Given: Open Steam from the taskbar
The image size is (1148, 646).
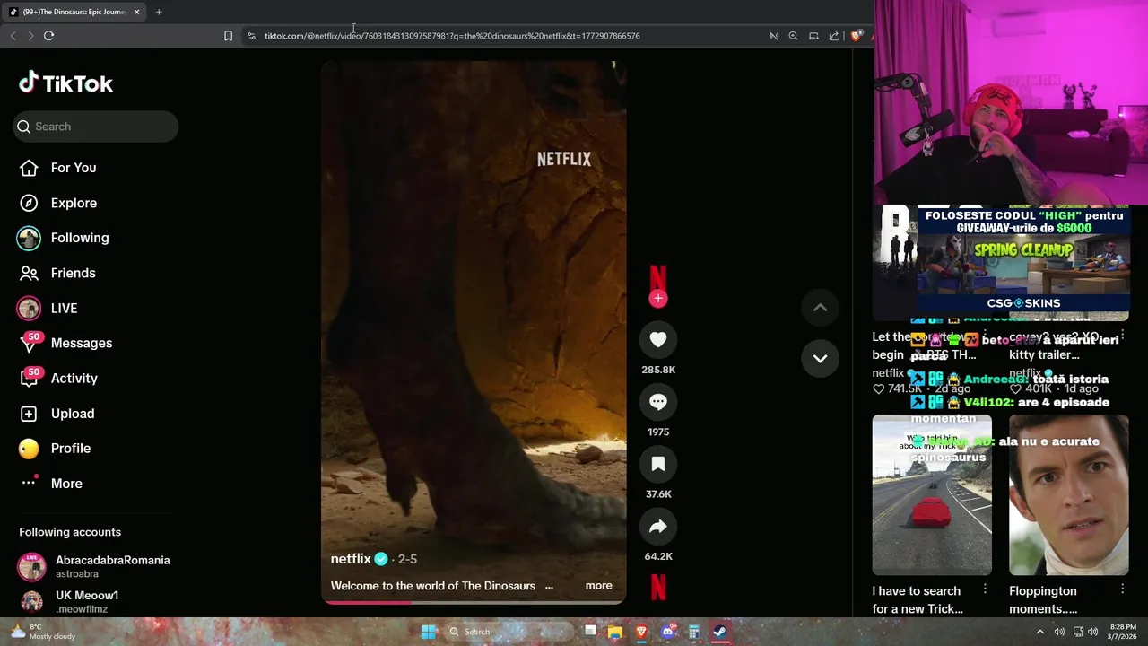Looking at the screenshot, I should 720,632.
